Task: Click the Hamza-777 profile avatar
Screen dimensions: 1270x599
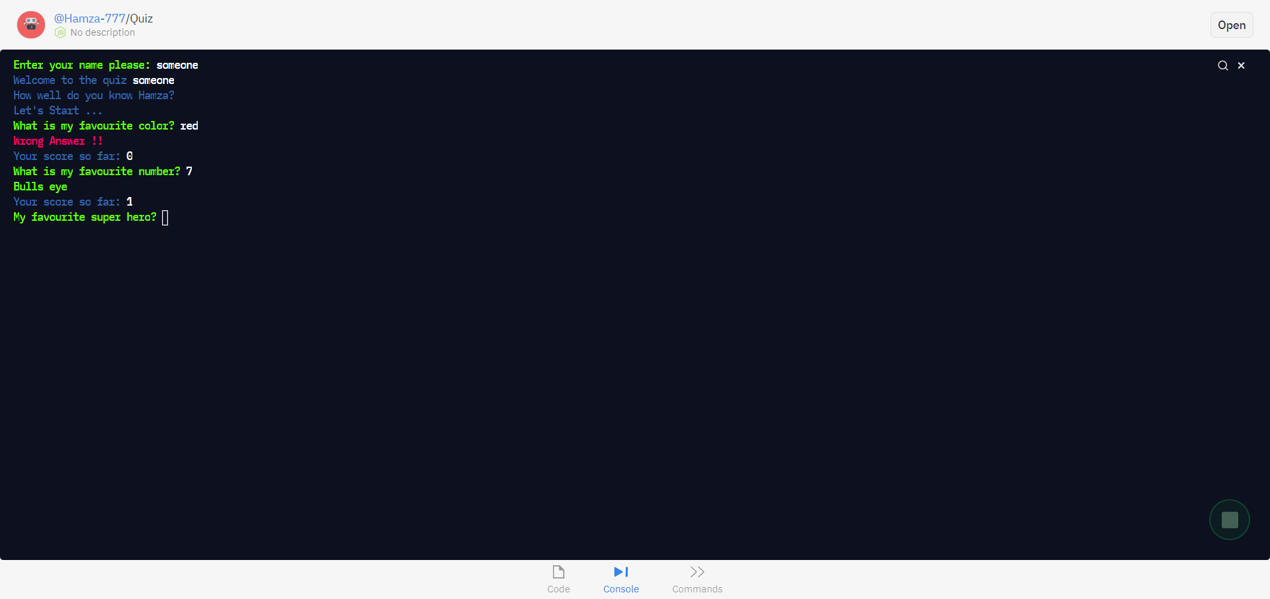Action: 31,25
